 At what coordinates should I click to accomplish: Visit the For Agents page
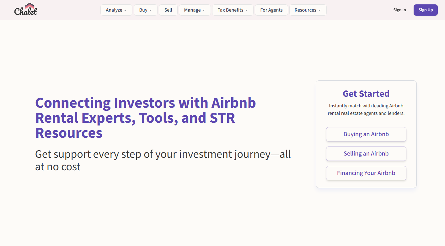point(271,10)
